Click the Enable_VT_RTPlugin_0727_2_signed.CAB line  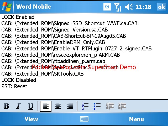tap(76, 49)
